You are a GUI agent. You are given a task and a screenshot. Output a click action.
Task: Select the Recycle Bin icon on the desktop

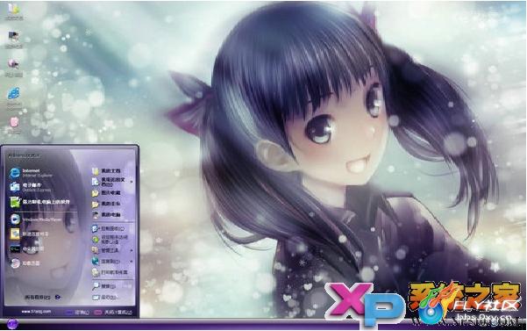pos(14,125)
